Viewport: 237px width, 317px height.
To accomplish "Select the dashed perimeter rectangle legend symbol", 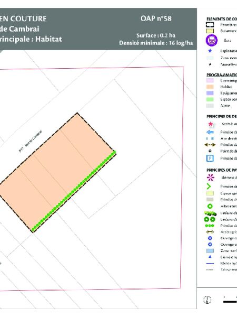I will [210, 25].
